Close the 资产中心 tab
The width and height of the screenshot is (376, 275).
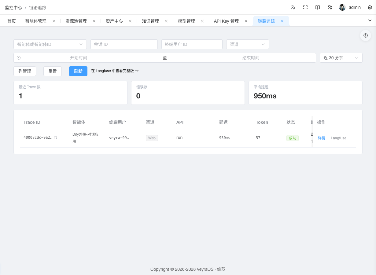[x=130, y=21]
